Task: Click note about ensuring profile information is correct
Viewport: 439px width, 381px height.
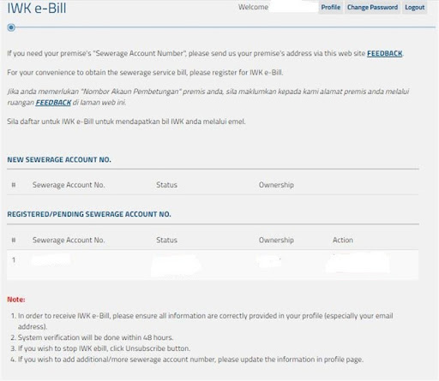Action: pyautogui.click(x=205, y=321)
